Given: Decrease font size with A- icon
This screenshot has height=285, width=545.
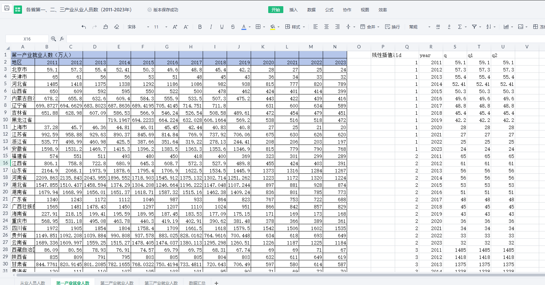Looking at the screenshot, I should pyautogui.click(x=186, y=27).
